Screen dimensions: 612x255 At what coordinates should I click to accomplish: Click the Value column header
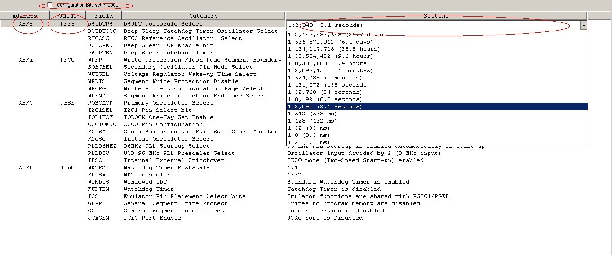point(67,16)
